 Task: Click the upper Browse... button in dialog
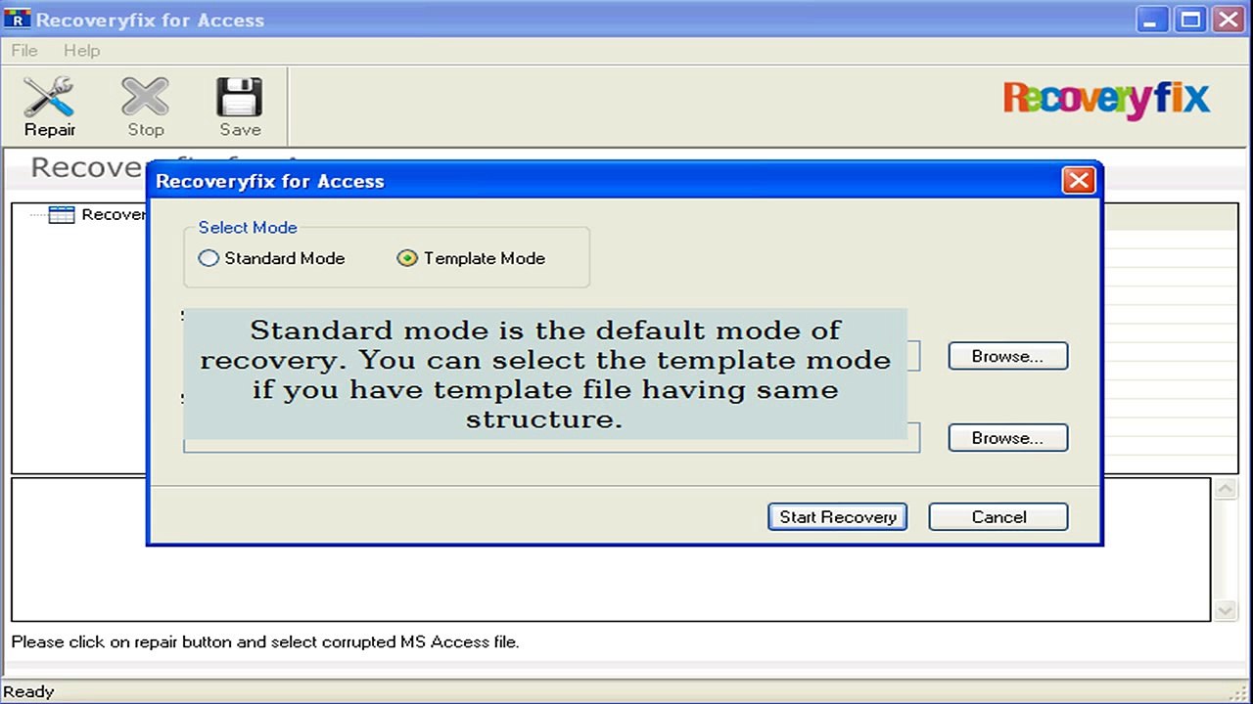pos(1007,356)
